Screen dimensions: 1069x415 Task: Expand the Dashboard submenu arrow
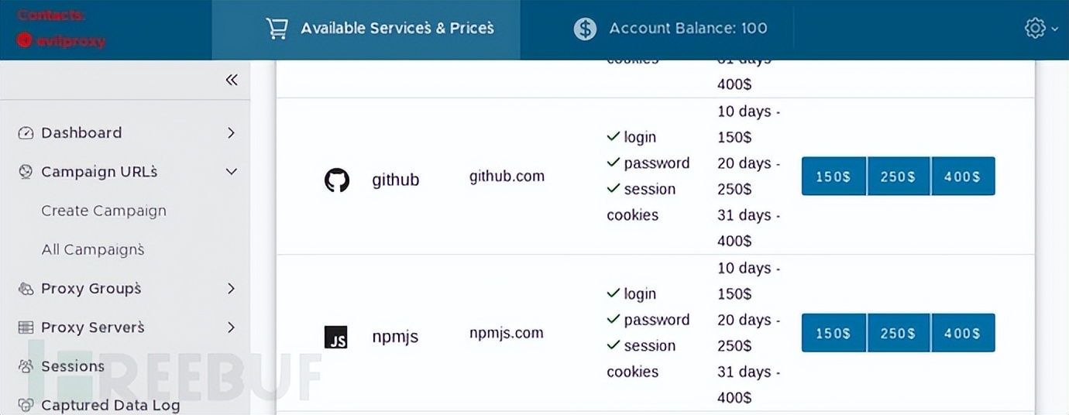pyautogui.click(x=231, y=133)
